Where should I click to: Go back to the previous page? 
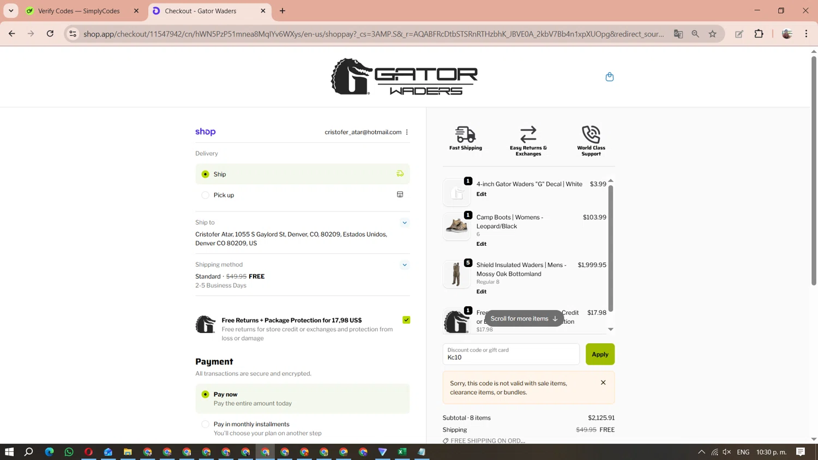click(x=12, y=34)
